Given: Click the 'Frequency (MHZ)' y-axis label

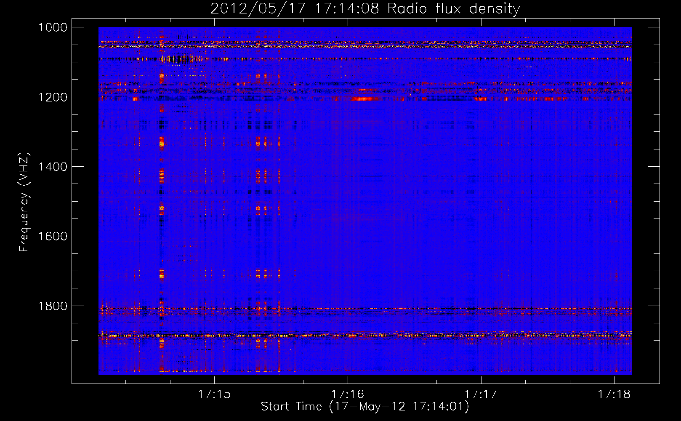Looking at the screenshot, I should point(24,202).
